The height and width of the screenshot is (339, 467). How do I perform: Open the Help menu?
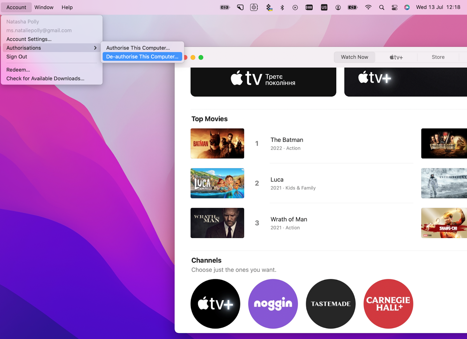[x=67, y=7]
